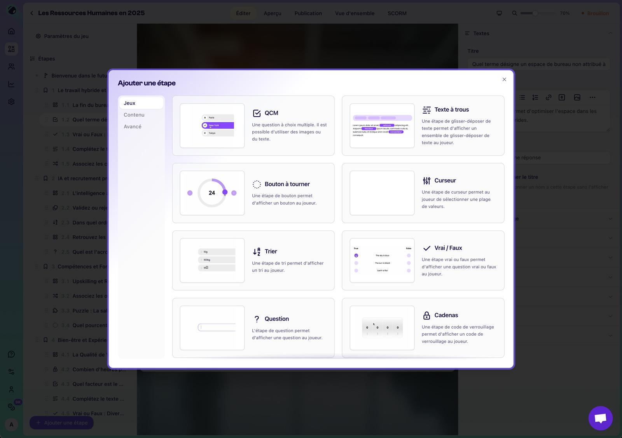Select the Cadenas lock step
622x438 pixels.
[x=423, y=328]
